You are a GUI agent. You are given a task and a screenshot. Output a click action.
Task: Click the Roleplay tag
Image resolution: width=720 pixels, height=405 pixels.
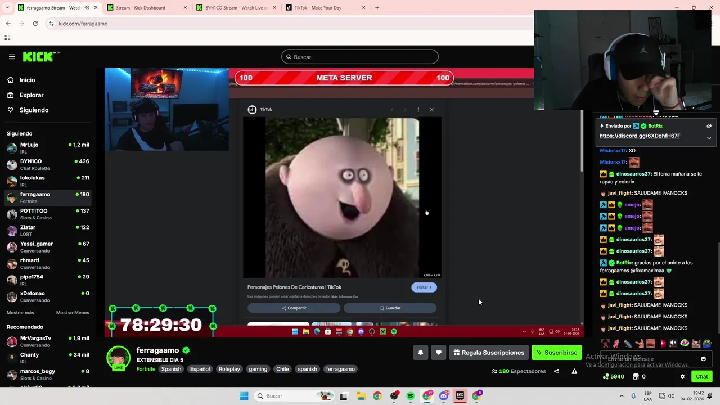point(229,369)
